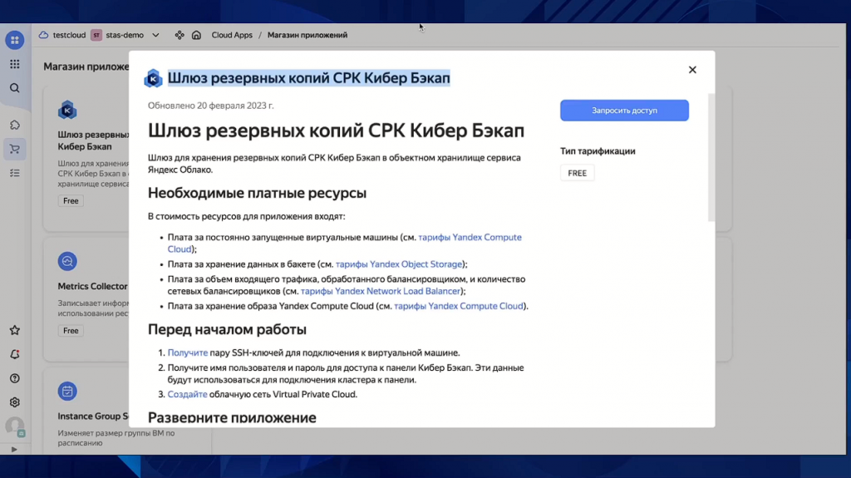Click the dialog title Шлюз резервных копий

click(x=308, y=78)
